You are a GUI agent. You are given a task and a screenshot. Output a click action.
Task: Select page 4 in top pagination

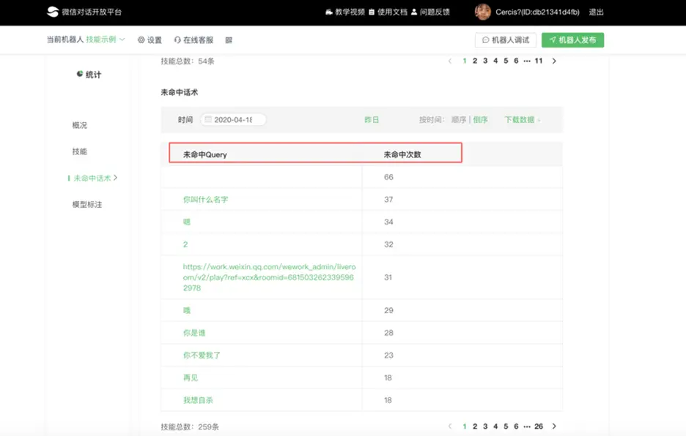pyautogui.click(x=495, y=61)
